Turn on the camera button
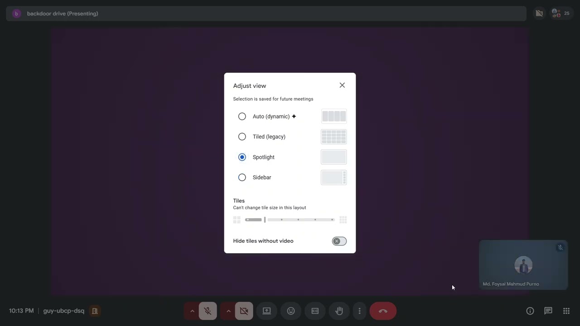The height and width of the screenshot is (326, 580). point(244,311)
